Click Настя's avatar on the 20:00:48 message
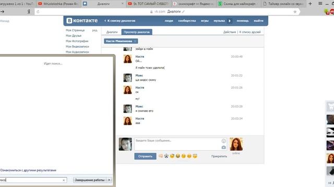The height and width of the screenshot is (187, 334). tap(127, 59)
